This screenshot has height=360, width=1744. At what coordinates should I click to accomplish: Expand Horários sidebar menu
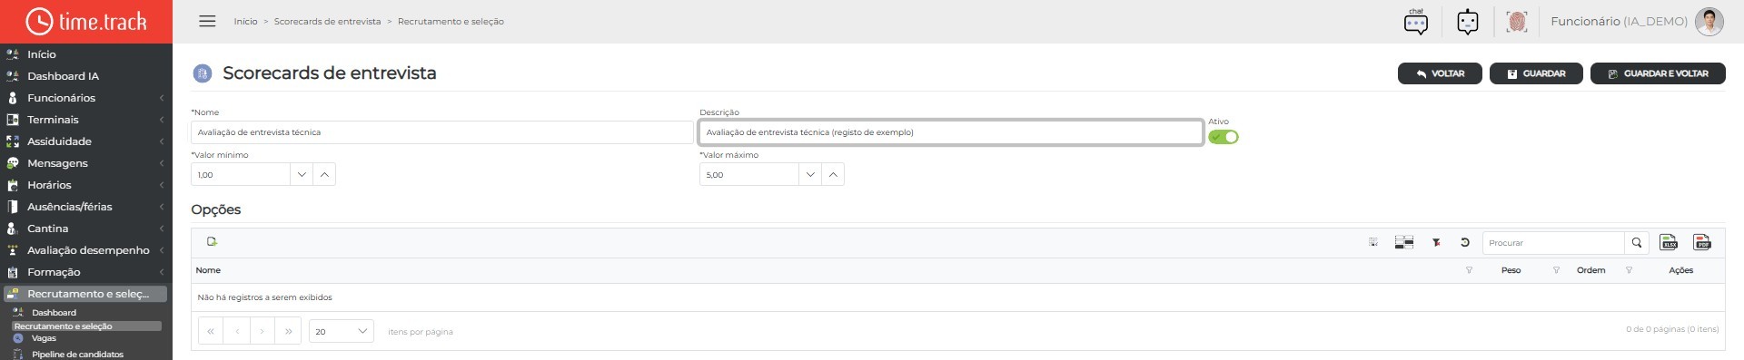86,185
